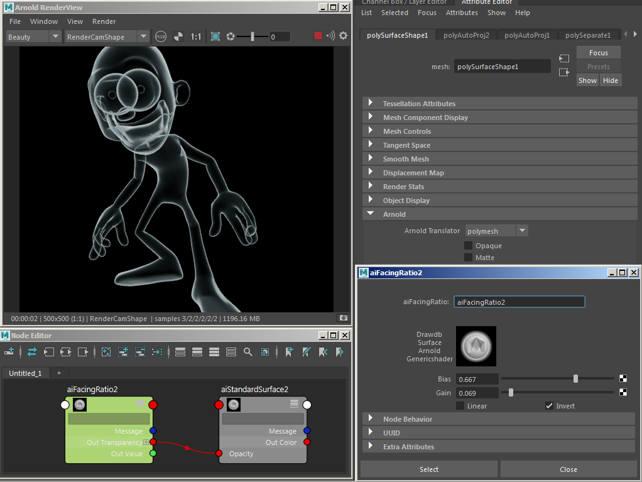The height and width of the screenshot is (482, 642).
Task: Click the Select button
Action: (x=428, y=469)
